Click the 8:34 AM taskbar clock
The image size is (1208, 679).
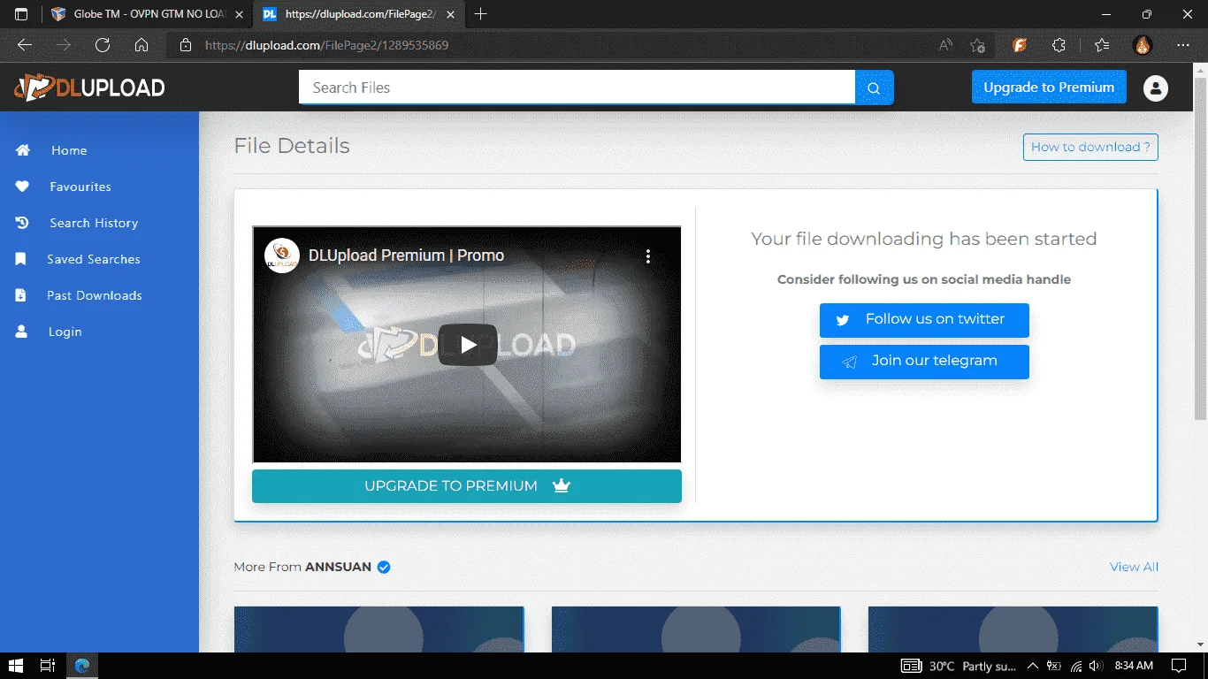(1134, 666)
